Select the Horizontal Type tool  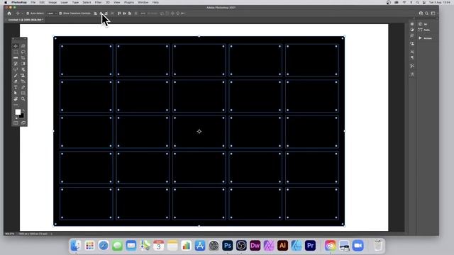point(16,87)
